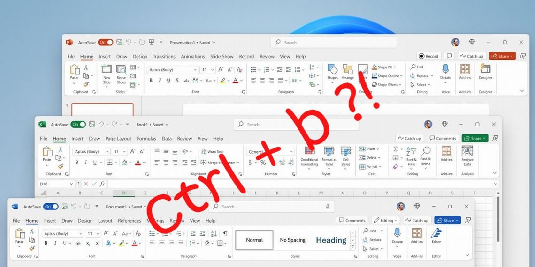Click Catch up button in Excel

(x=409, y=138)
